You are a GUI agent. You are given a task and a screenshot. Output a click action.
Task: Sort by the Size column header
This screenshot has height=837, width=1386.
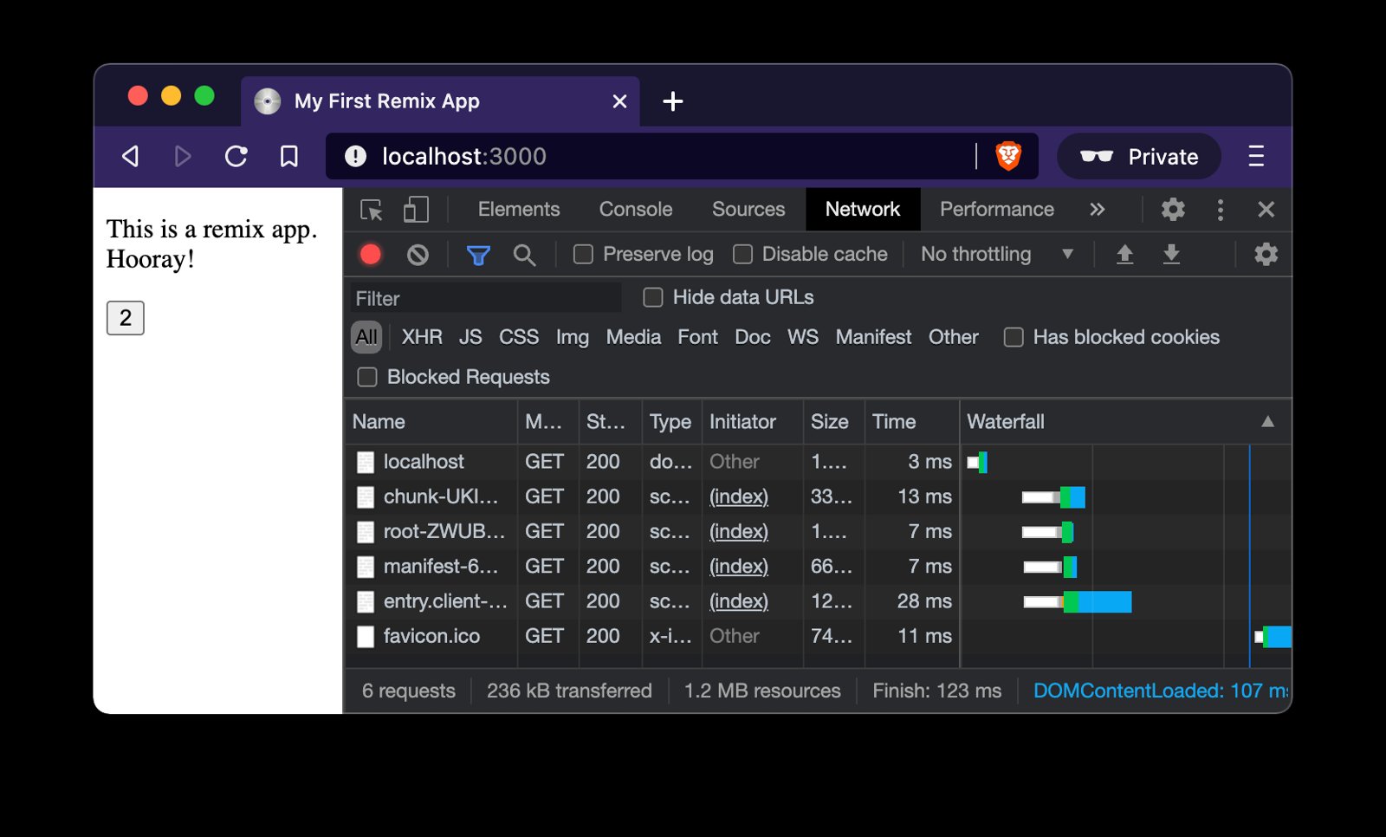click(833, 422)
